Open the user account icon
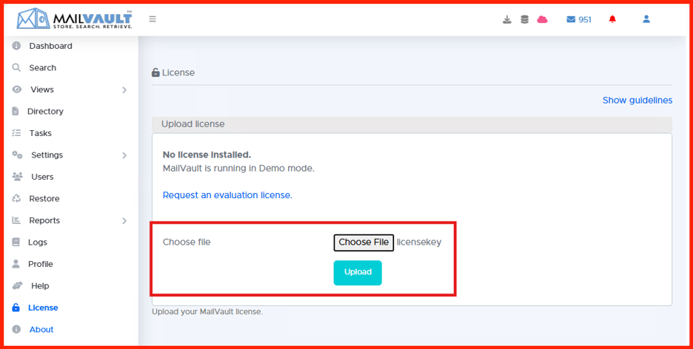This screenshot has height=349, width=693. click(646, 19)
